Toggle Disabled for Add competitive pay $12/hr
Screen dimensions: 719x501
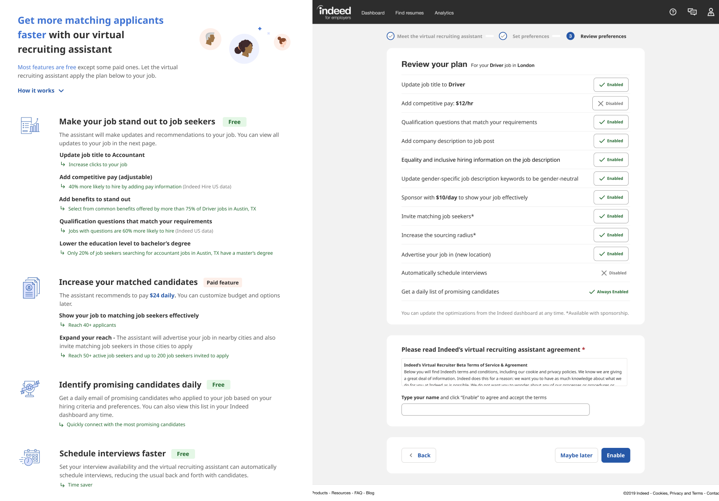(x=610, y=103)
